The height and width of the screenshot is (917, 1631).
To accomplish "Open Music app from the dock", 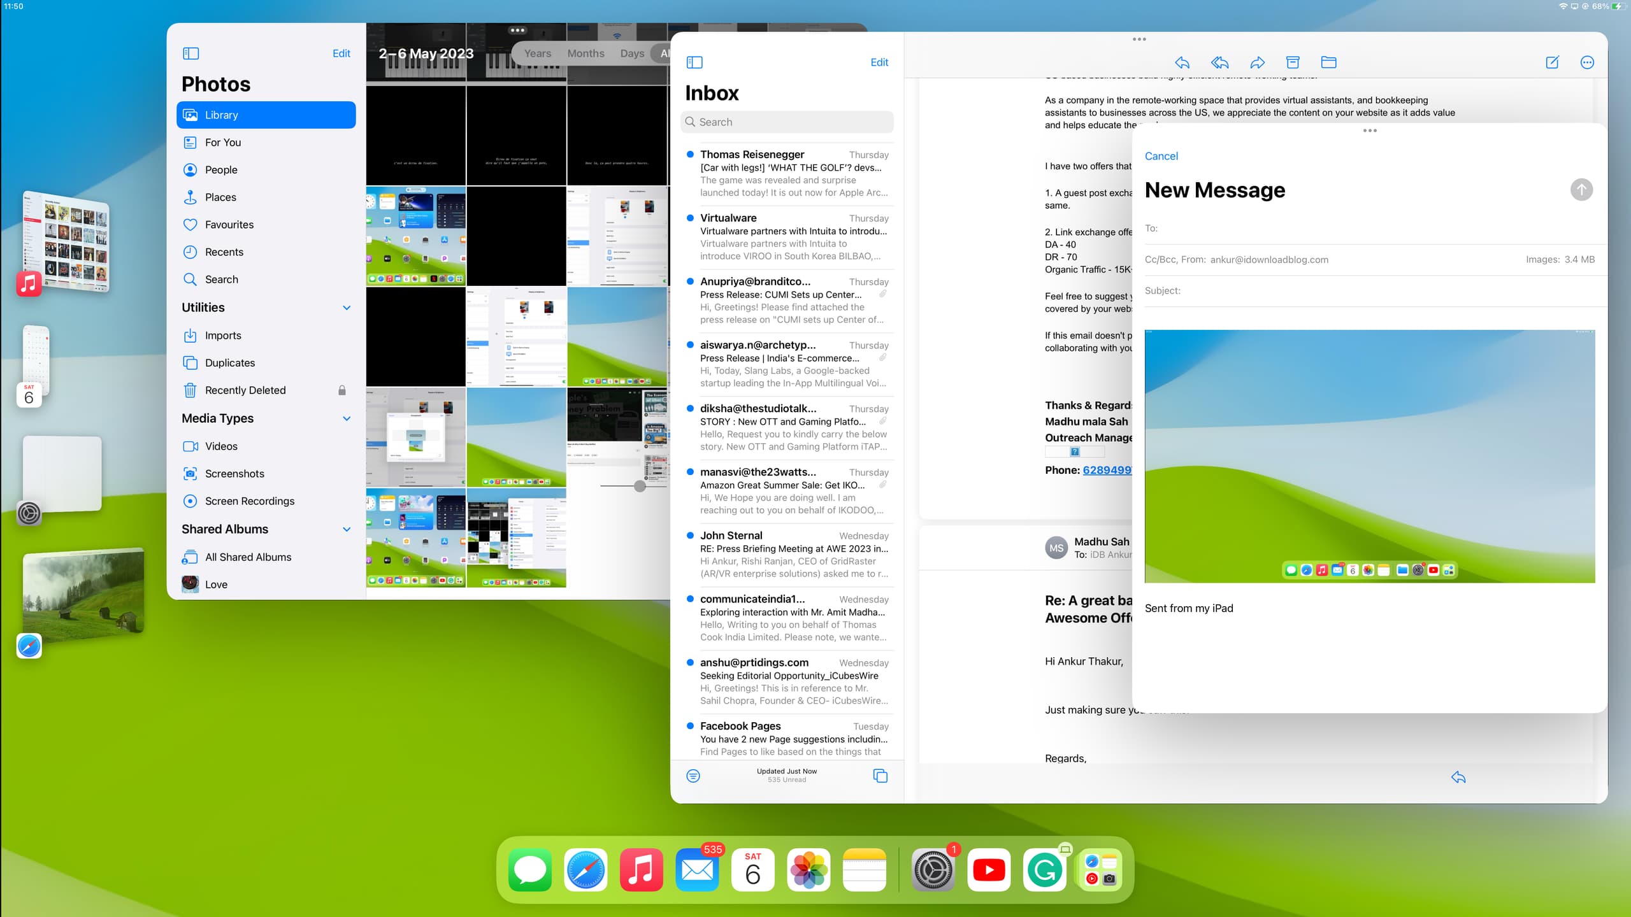I will click(642, 869).
